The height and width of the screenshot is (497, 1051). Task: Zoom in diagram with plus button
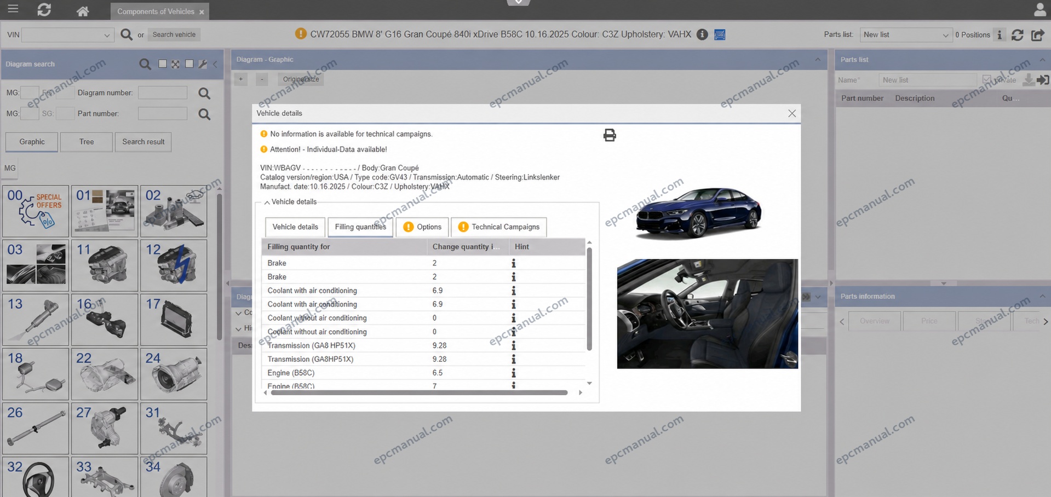point(240,79)
